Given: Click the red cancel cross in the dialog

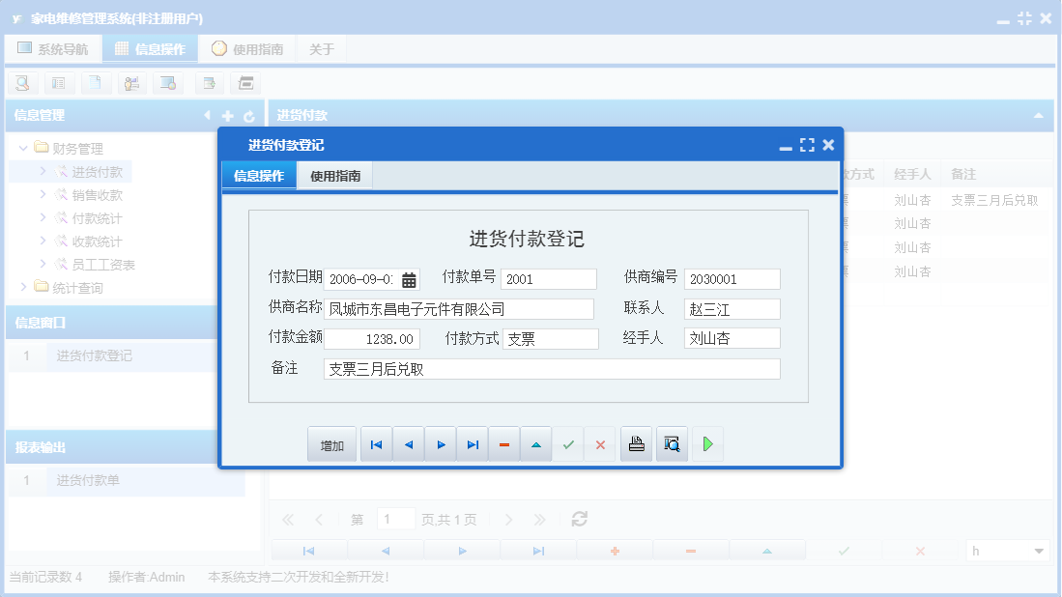Looking at the screenshot, I should pos(600,443).
